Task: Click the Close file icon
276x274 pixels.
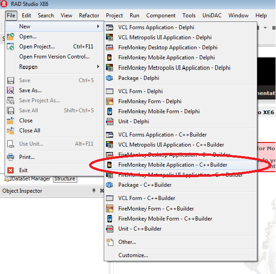Action: point(11,121)
